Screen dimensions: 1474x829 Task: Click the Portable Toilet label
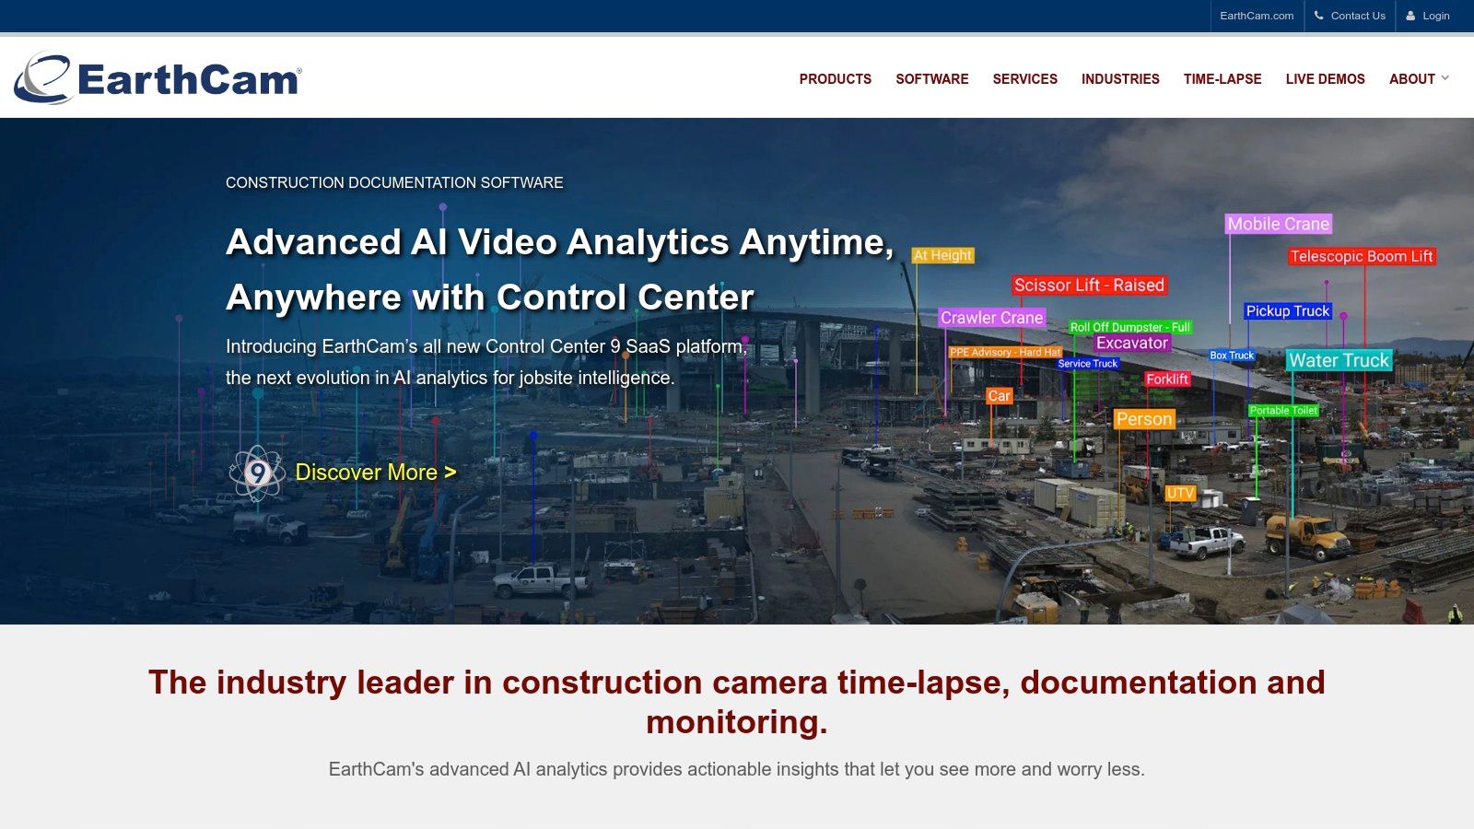(x=1283, y=411)
